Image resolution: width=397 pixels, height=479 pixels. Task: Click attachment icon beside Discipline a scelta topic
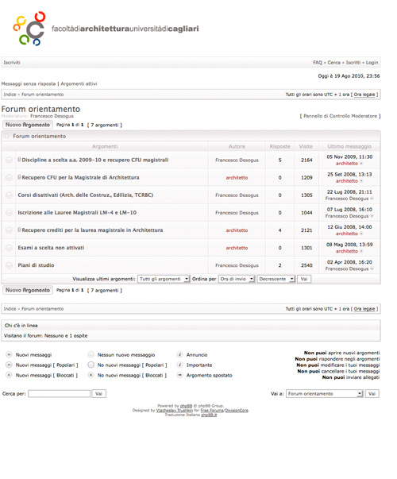19,160
